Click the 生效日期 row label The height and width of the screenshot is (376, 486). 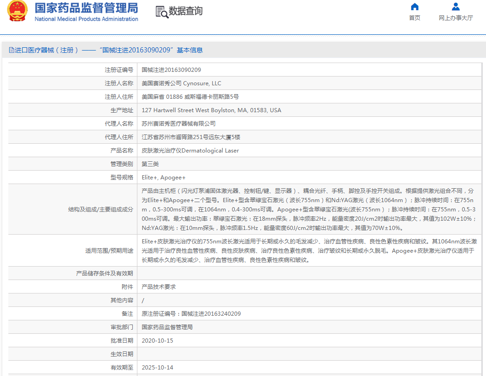coord(122,354)
